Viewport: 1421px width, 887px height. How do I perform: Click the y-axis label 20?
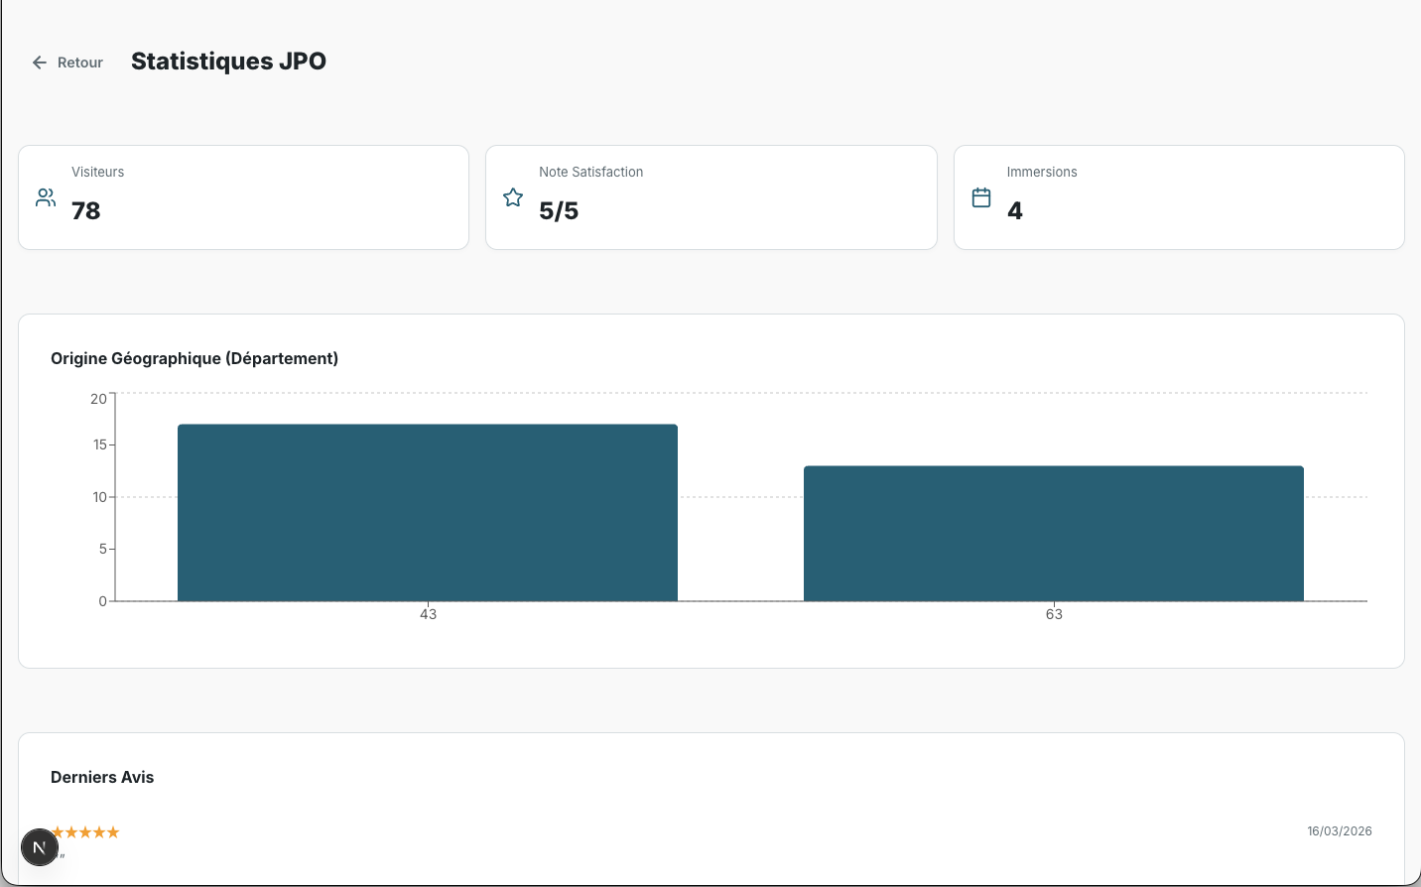(98, 399)
